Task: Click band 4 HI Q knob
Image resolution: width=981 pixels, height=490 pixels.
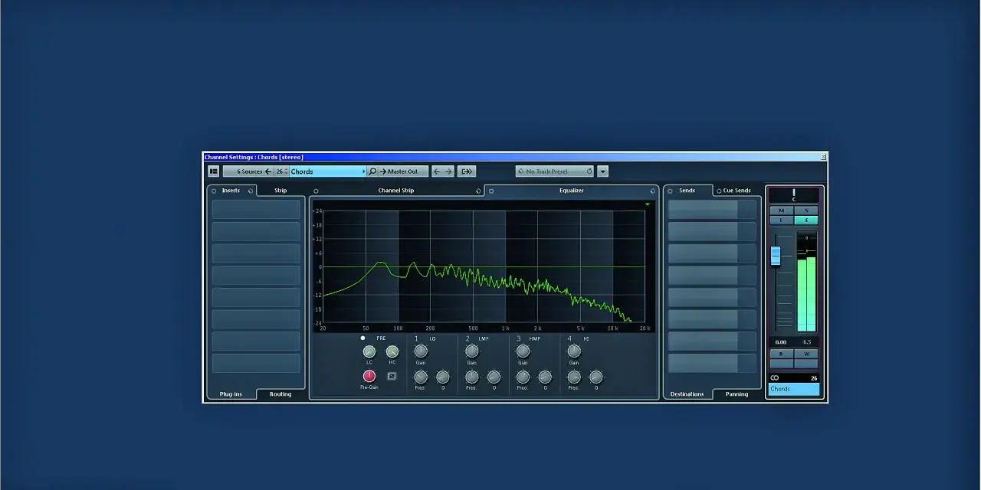Action: click(x=596, y=377)
